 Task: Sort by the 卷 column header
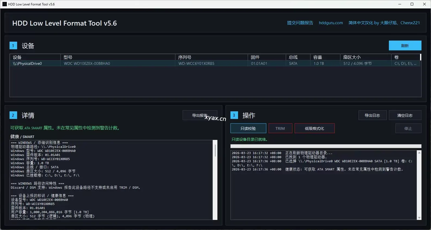406,57
